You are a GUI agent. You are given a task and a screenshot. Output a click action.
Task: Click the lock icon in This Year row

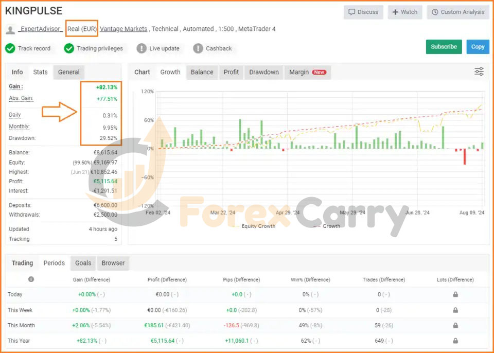click(x=455, y=341)
